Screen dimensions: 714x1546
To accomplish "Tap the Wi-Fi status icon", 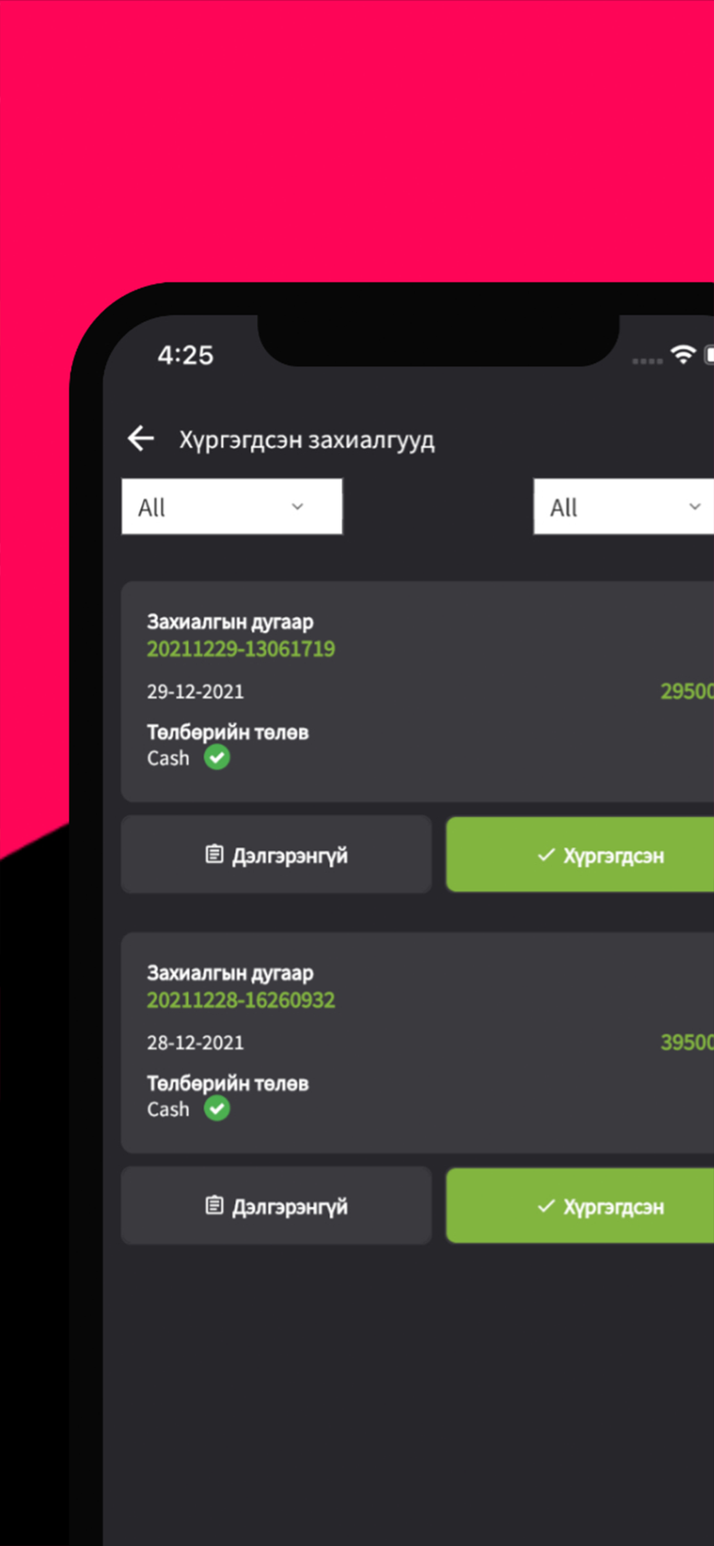I will (x=683, y=354).
